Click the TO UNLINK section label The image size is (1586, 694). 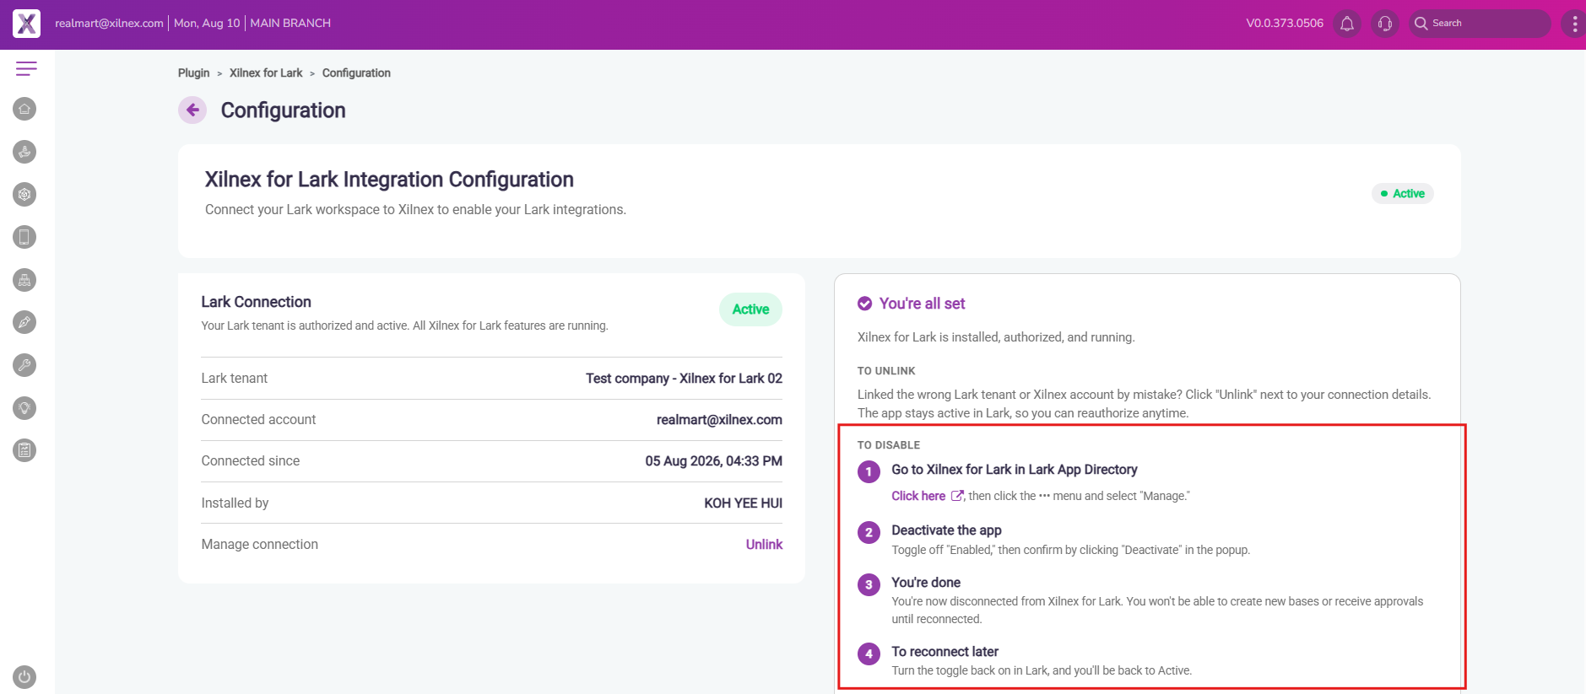(886, 371)
